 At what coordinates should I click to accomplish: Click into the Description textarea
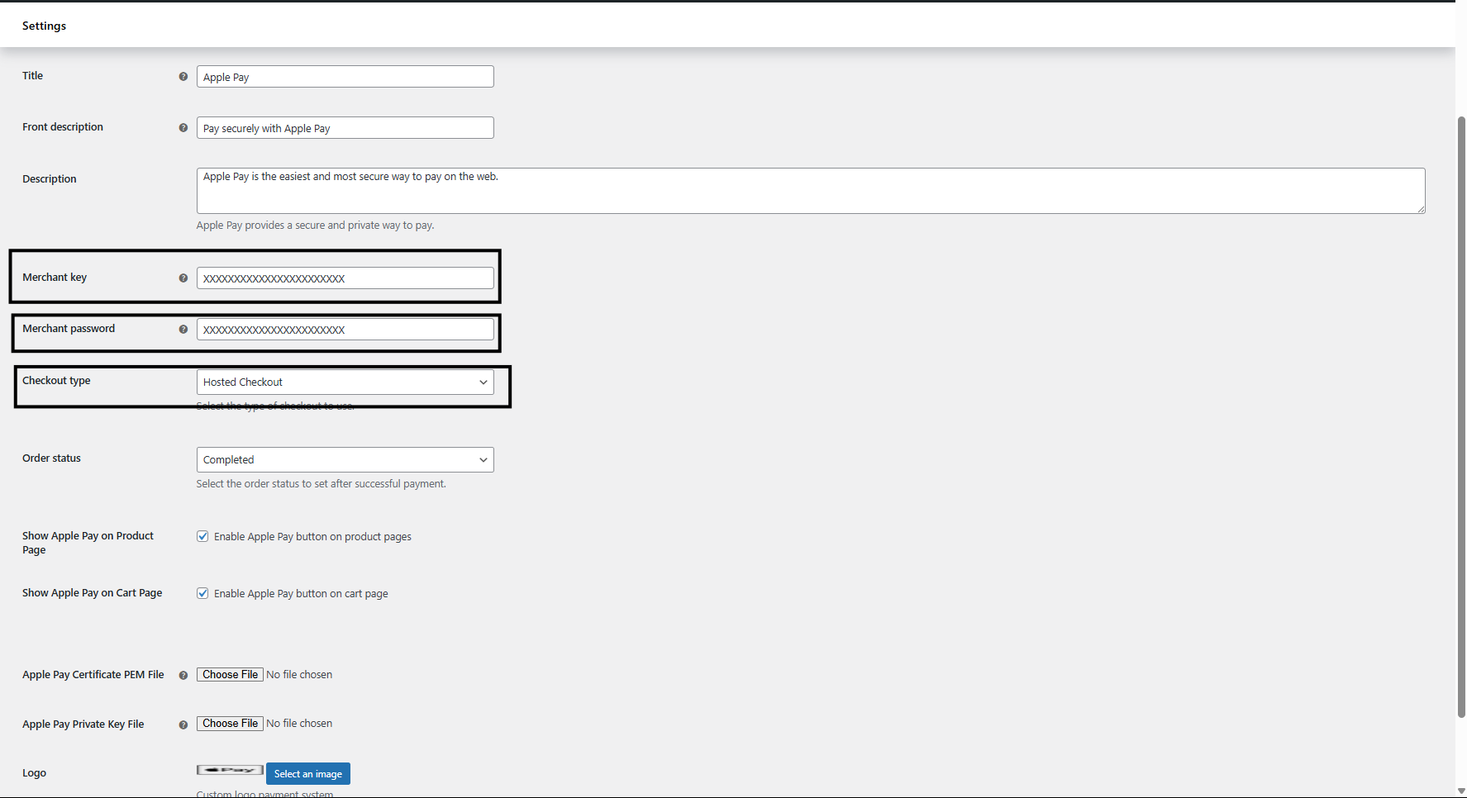pyautogui.click(x=811, y=191)
